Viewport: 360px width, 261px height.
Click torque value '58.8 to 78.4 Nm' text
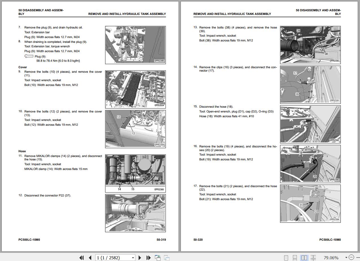coord(47,61)
